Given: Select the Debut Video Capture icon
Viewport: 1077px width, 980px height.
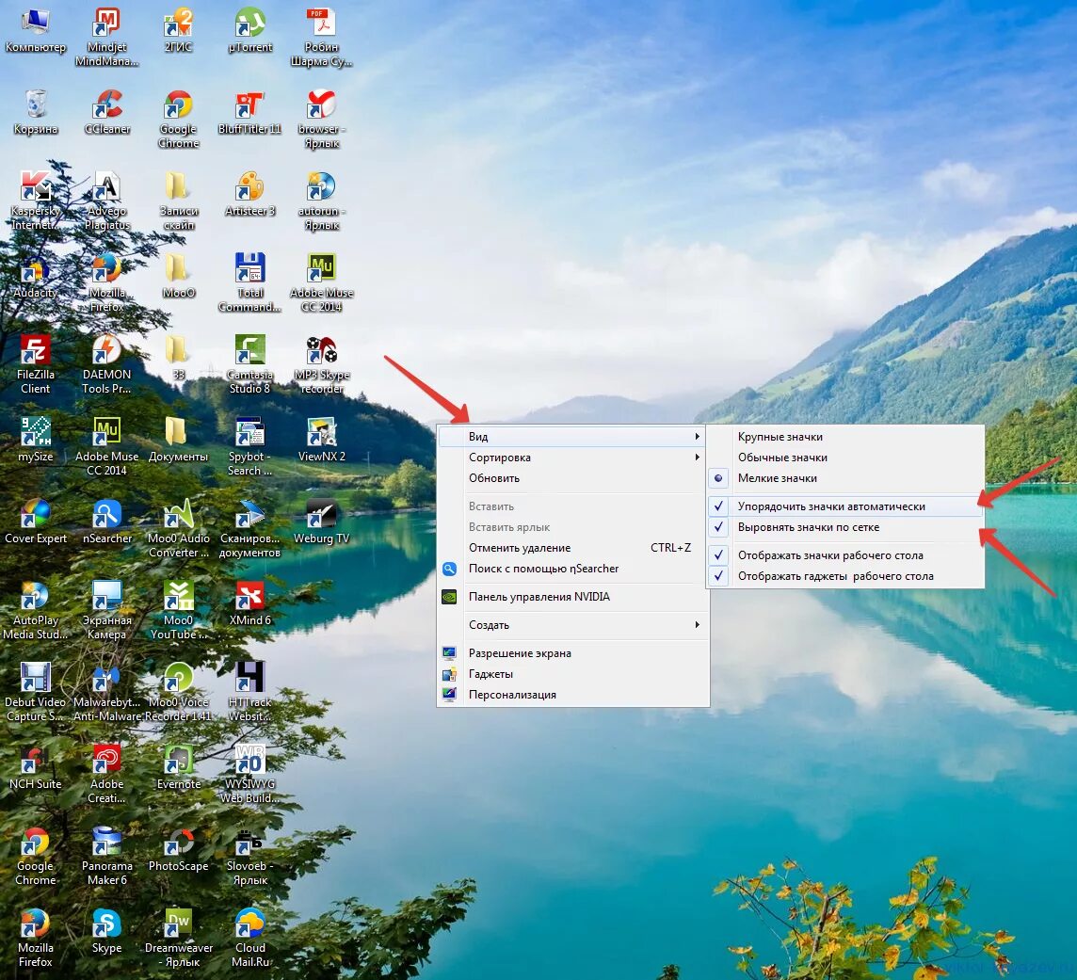Looking at the screenshot, I should click(x=35, y=692).
